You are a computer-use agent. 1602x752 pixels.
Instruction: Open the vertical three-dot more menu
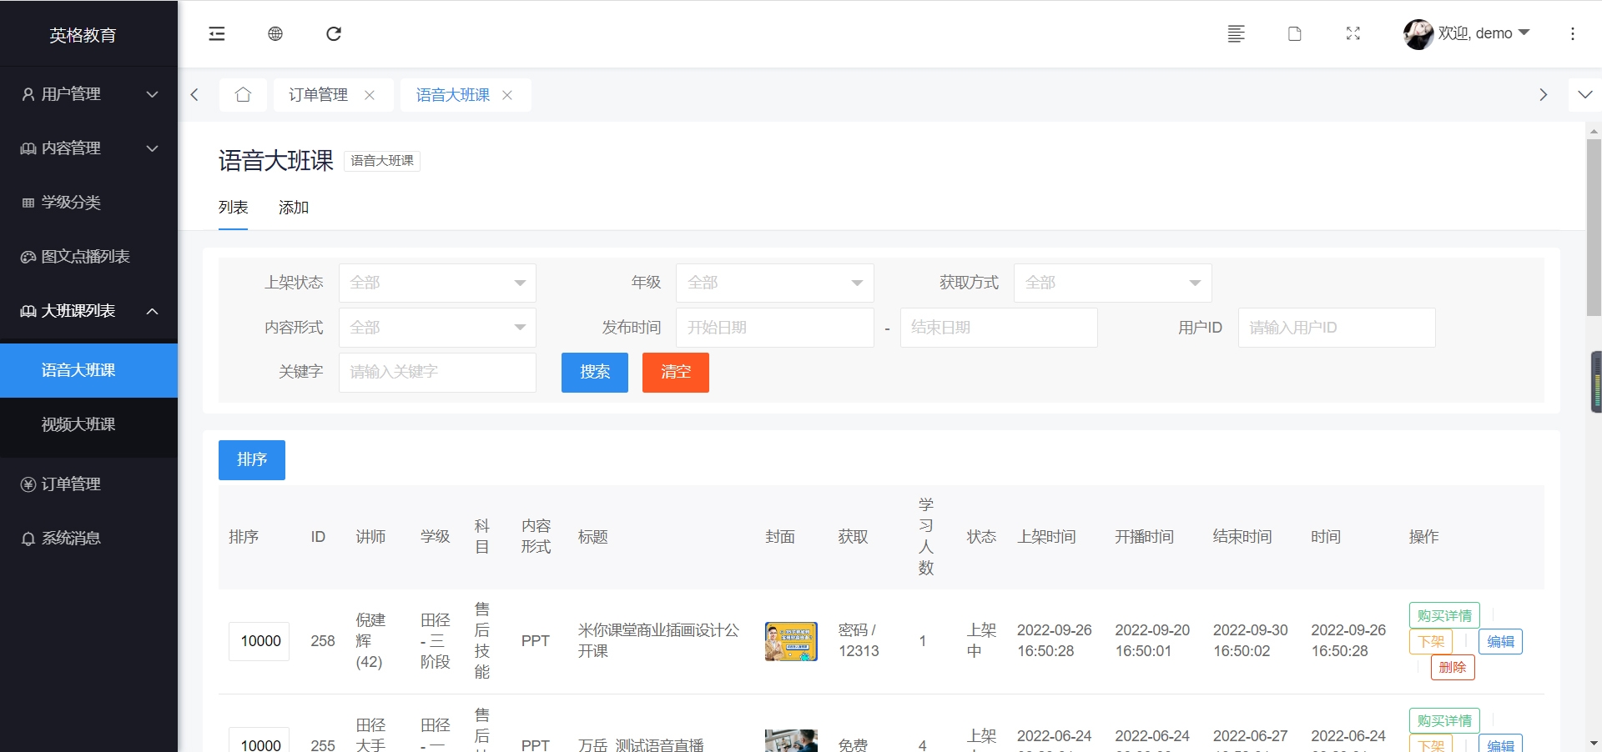point(1573,33)
